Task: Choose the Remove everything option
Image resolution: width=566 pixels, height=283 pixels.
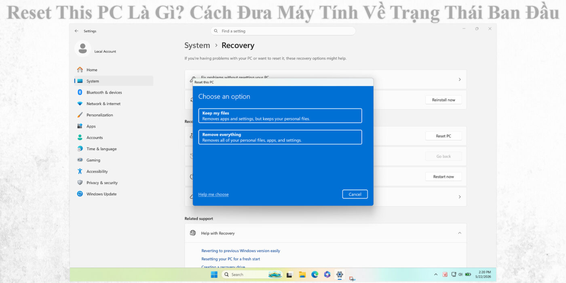Action: 280,137
